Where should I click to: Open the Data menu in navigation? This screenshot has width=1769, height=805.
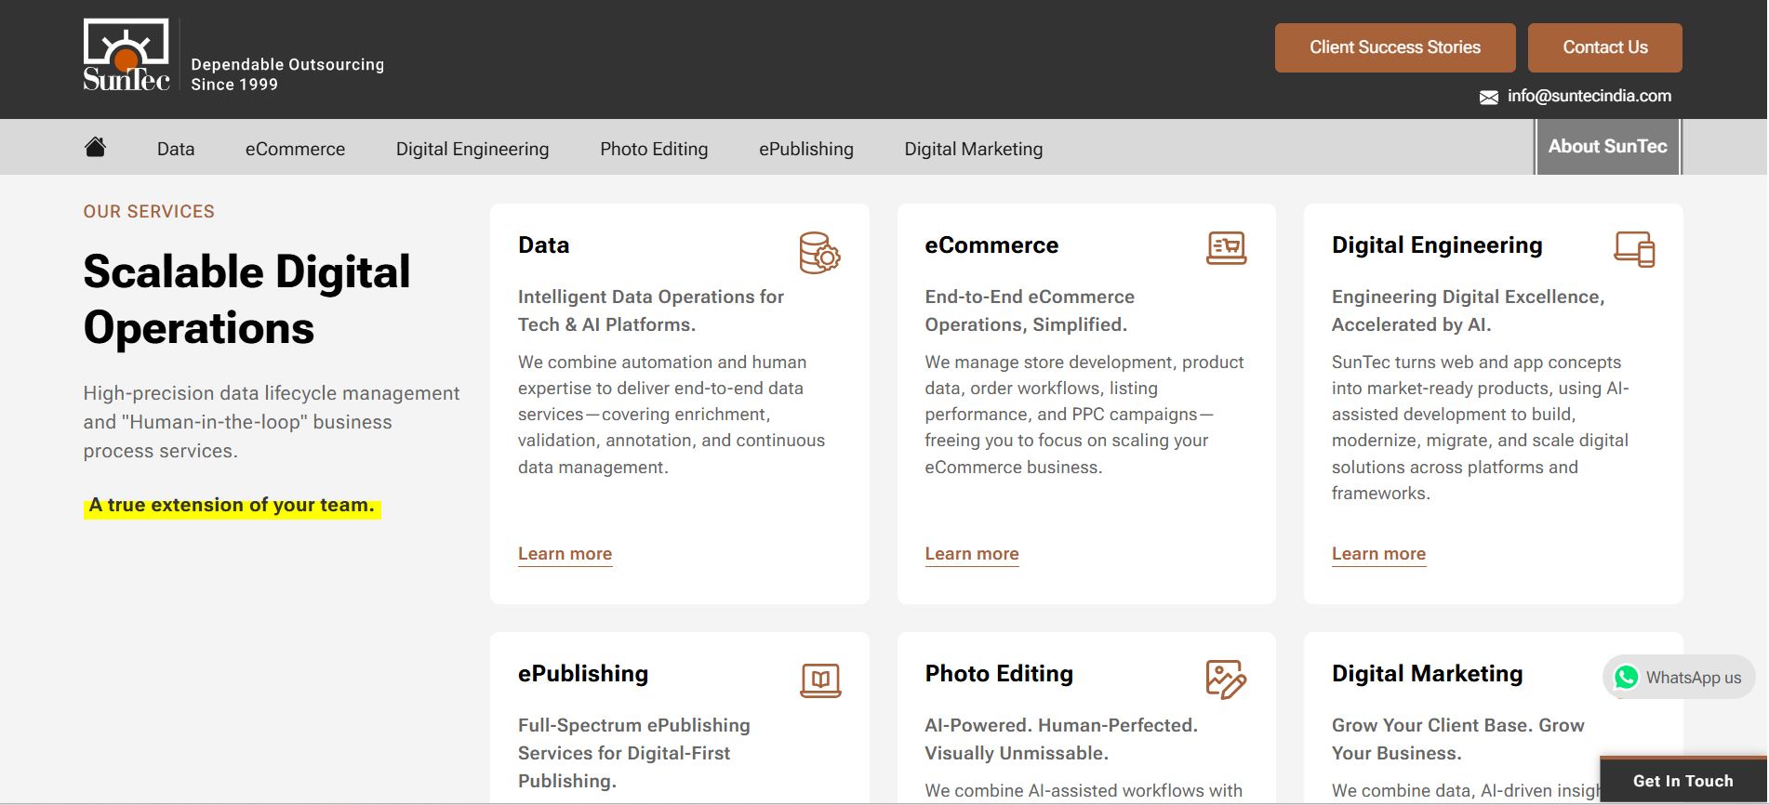pos(176,149)
